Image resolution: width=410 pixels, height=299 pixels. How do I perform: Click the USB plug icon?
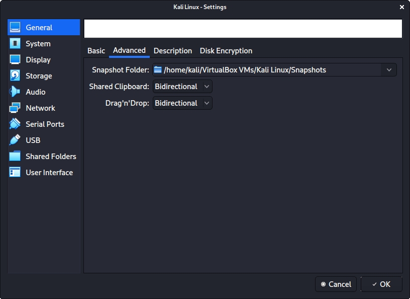point(16,140)
